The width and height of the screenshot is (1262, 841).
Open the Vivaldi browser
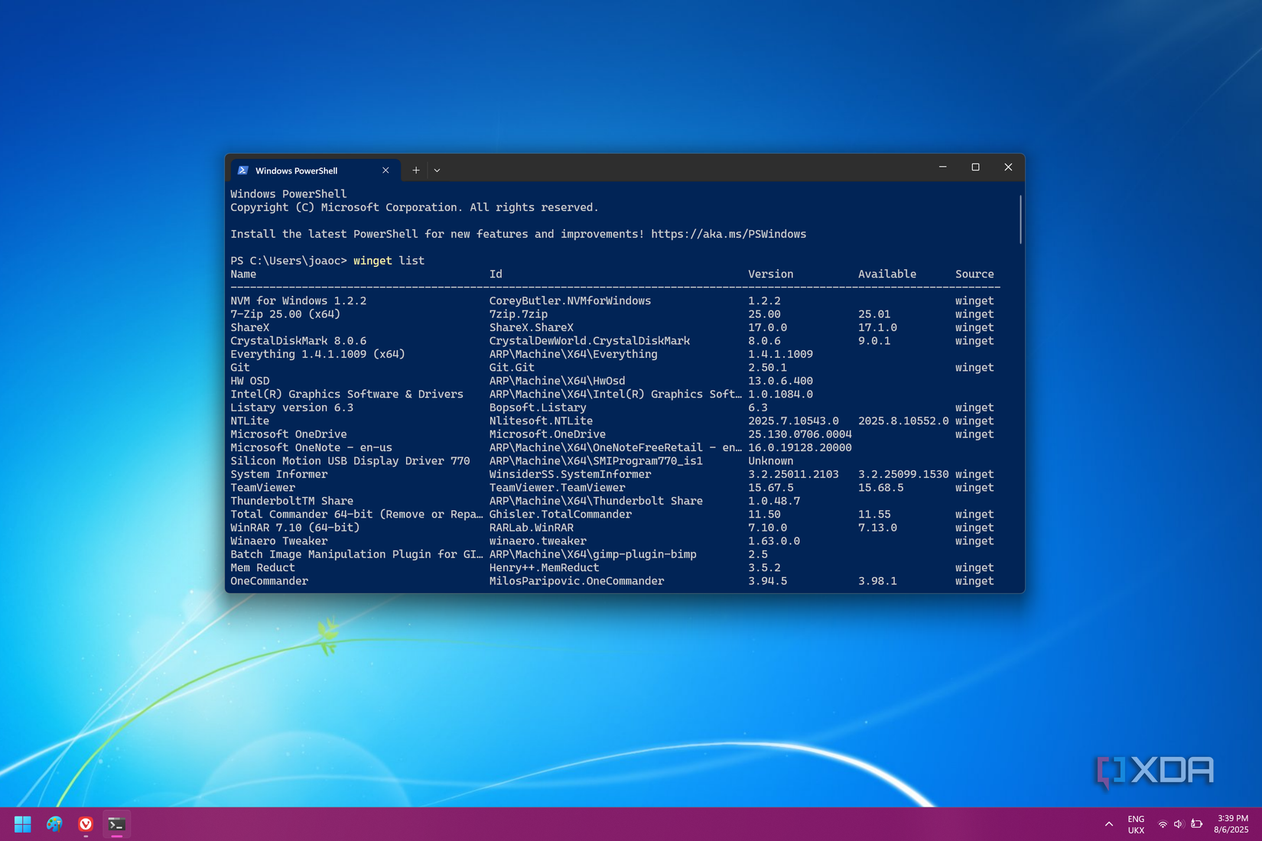click(85, 824)
